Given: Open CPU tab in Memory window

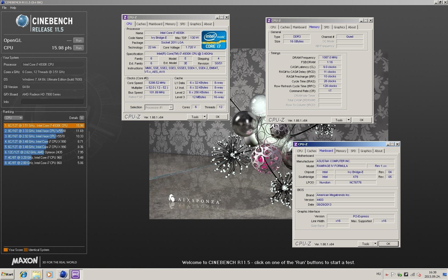Looking at the screenshot, I should pyautogui.click(x=273, y=27).
